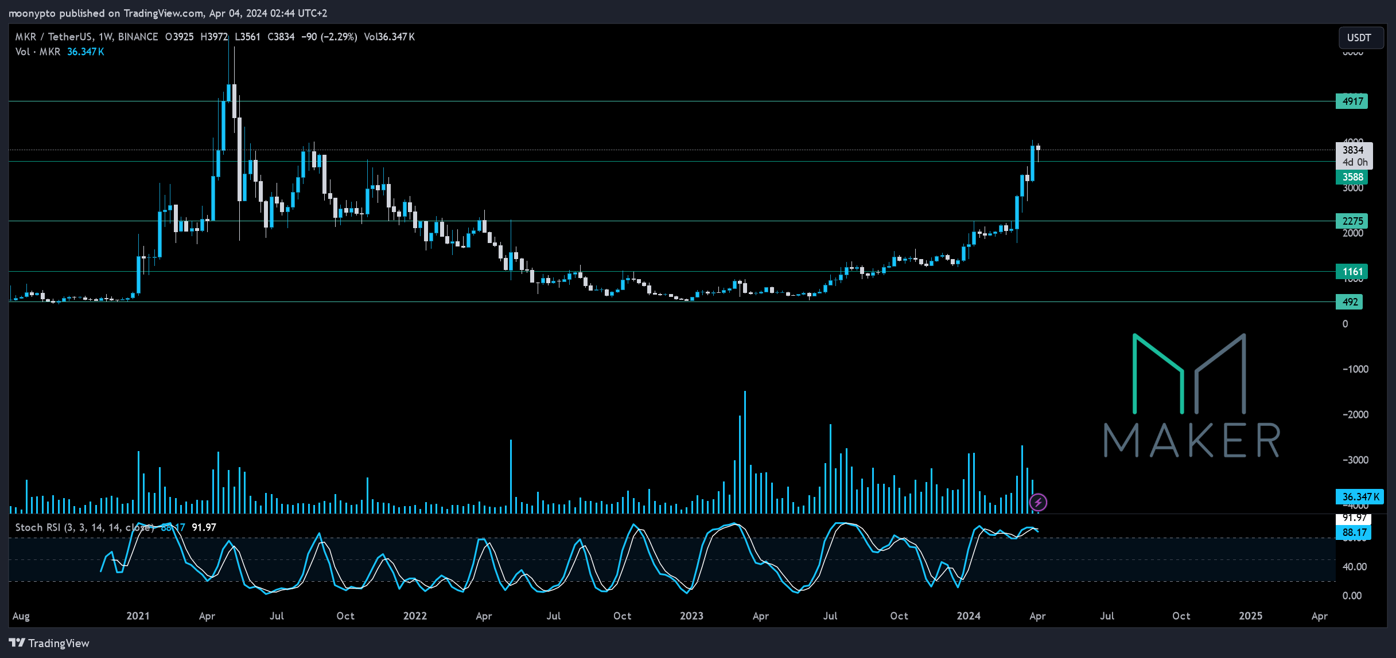Click the −3000 label on price axis
This screenshot has height=658, width=1396.
pyautogui.click(x=1355, y=460)
